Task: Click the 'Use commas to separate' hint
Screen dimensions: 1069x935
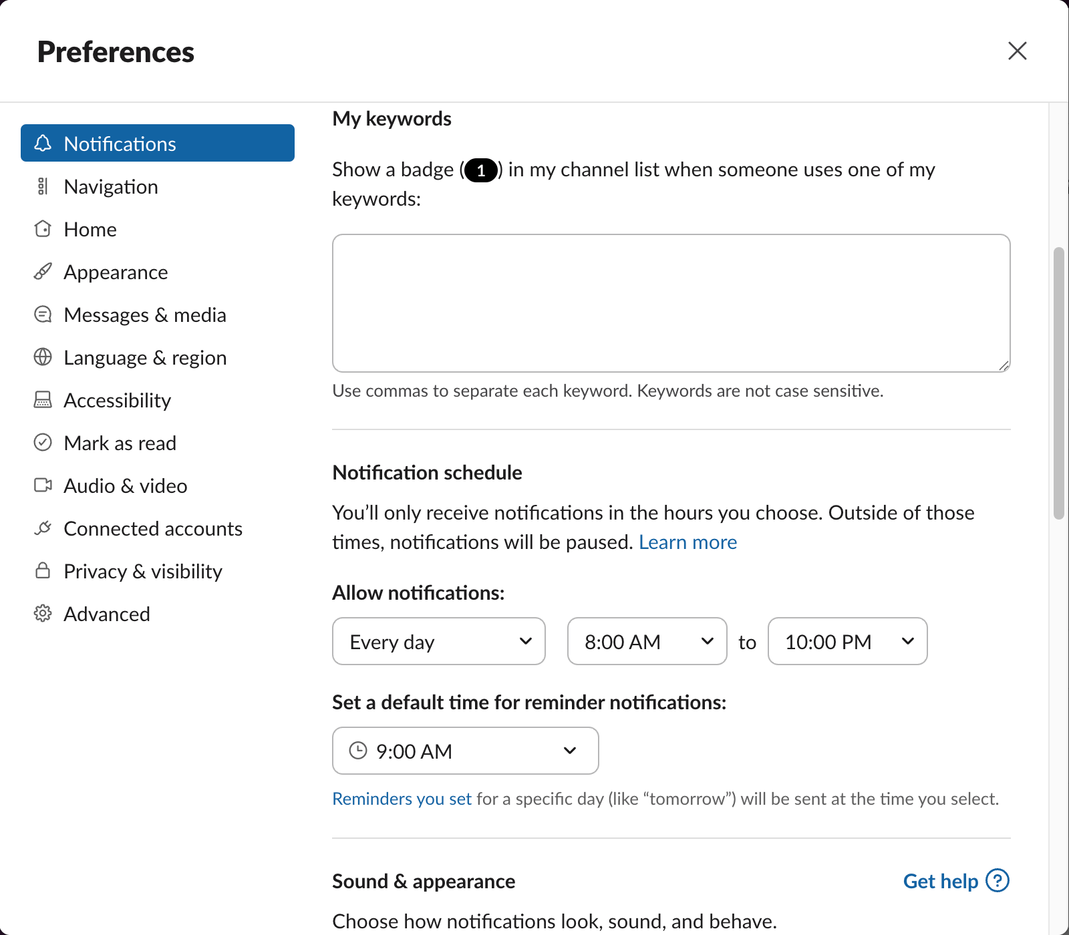Action: pos(608,391)
